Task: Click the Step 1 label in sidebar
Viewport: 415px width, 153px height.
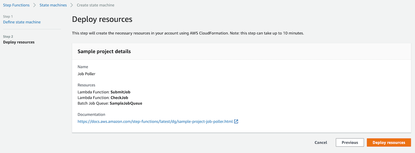Action: point(8,17)
